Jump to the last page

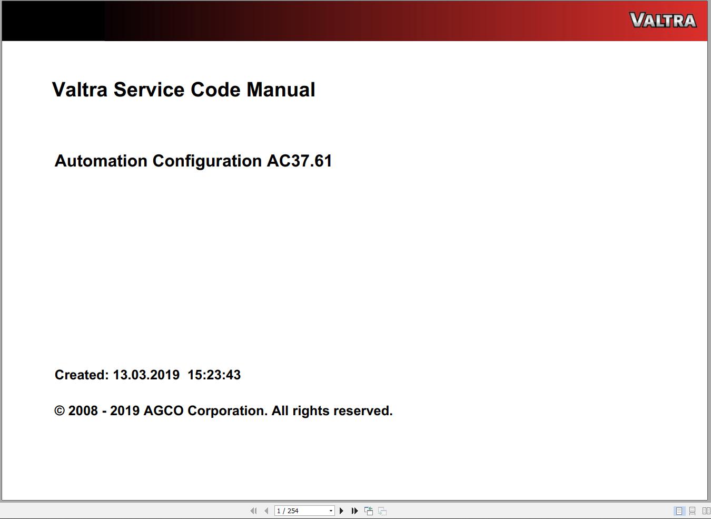point(354,511)
